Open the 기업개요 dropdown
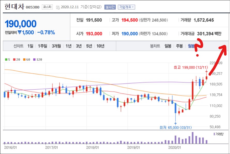The width and height of the screenshot is (230, 154). [x=126, y=7]
